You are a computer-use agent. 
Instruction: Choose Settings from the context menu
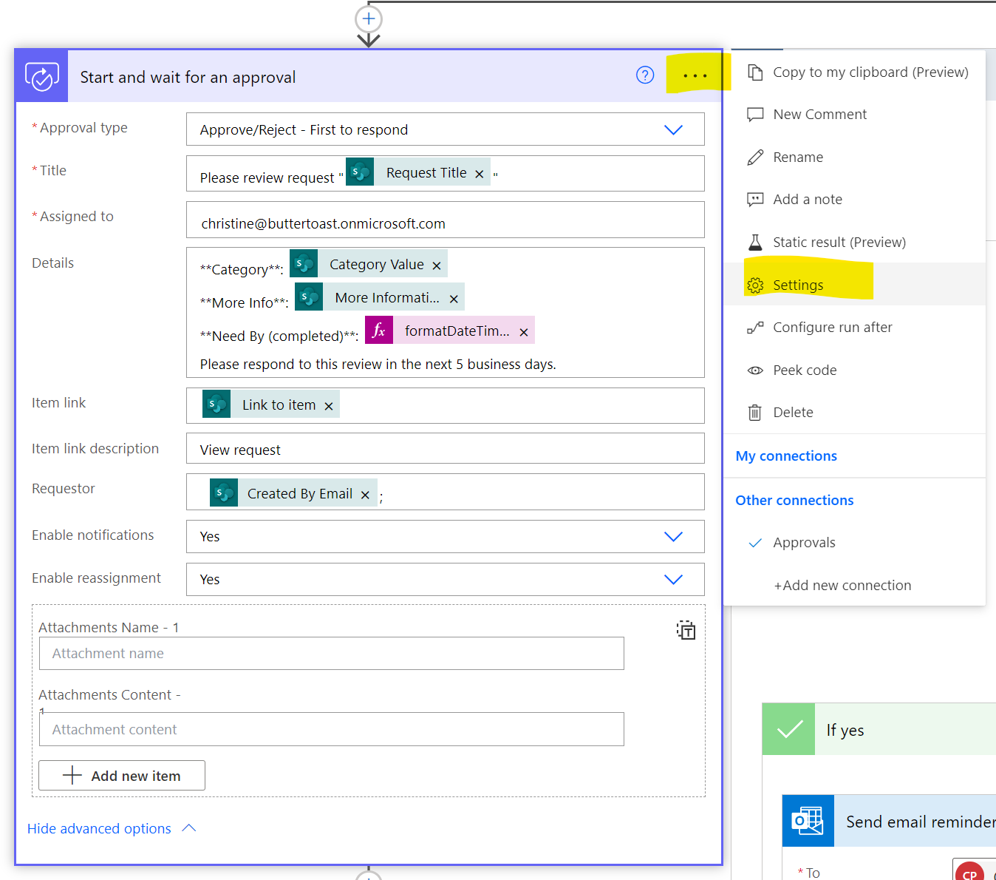(798, 285)
